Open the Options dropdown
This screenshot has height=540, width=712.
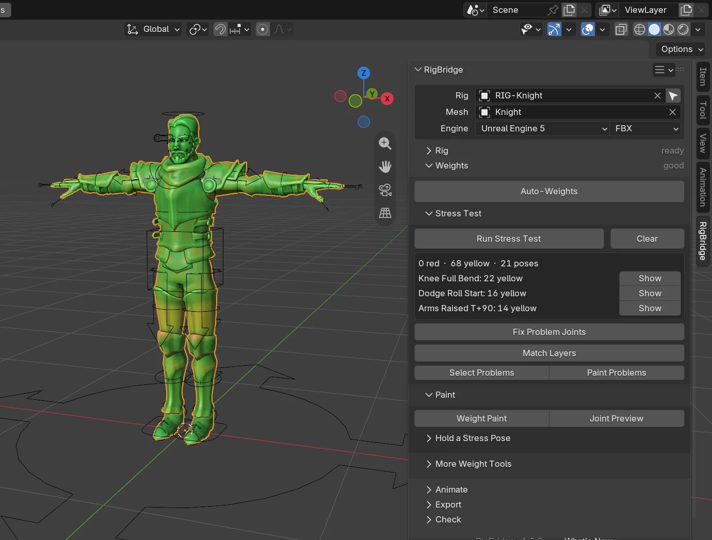[x=682, y=49]
